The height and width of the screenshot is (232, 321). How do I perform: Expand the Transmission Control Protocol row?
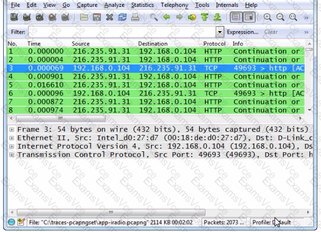4,154
